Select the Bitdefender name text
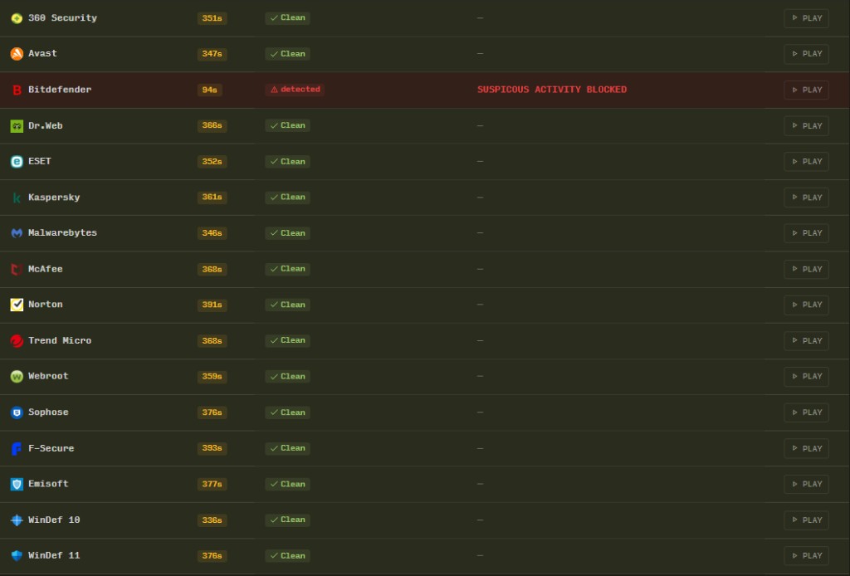Screen dimensions: 850x576 60,90
